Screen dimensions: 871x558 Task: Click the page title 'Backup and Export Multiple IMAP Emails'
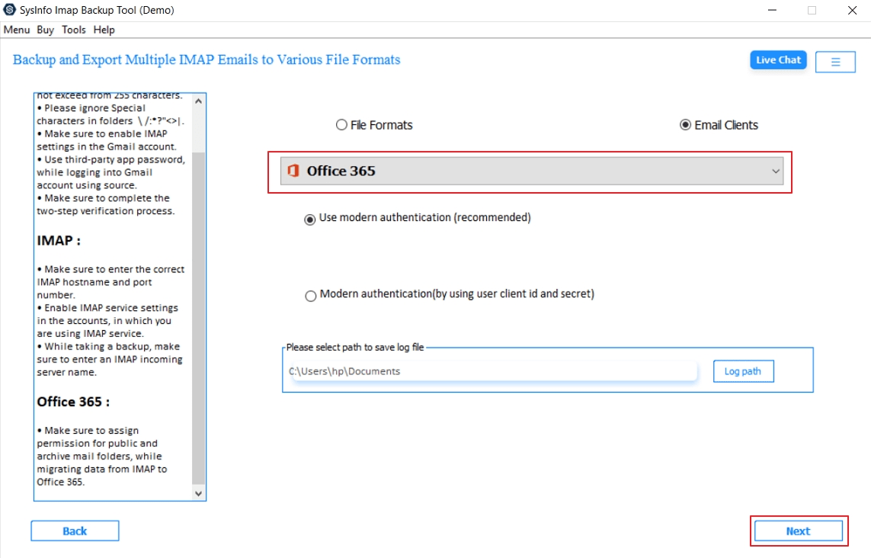207,59
